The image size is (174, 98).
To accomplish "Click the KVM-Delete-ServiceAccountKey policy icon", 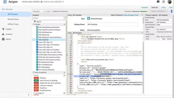I will (37, 55).
